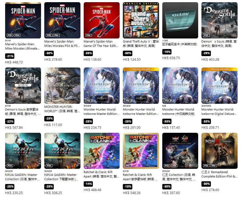Open Ratchet & Clank Rift Apart standard cover
The width and height of the screenshot is (243, 197).
(x=102, y=151)
